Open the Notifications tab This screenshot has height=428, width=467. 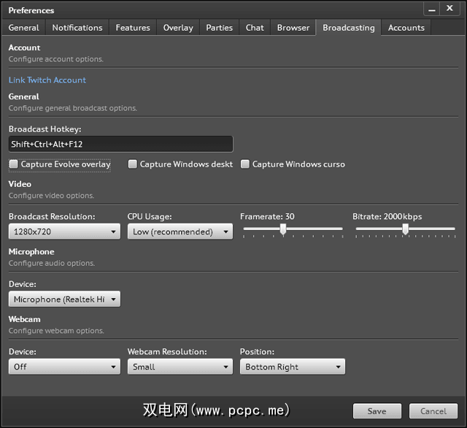tap(77, 28)
